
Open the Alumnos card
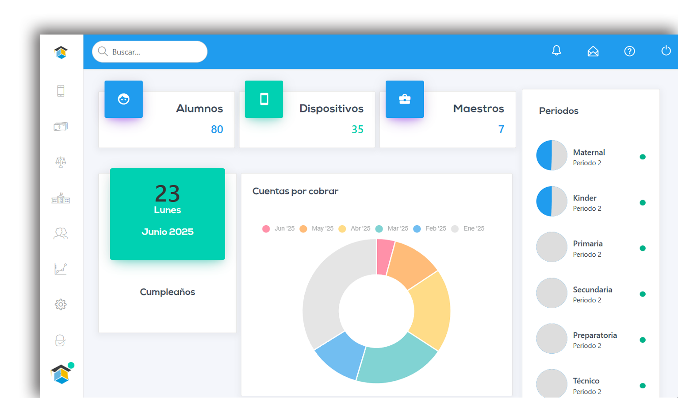tap(166, 120)
